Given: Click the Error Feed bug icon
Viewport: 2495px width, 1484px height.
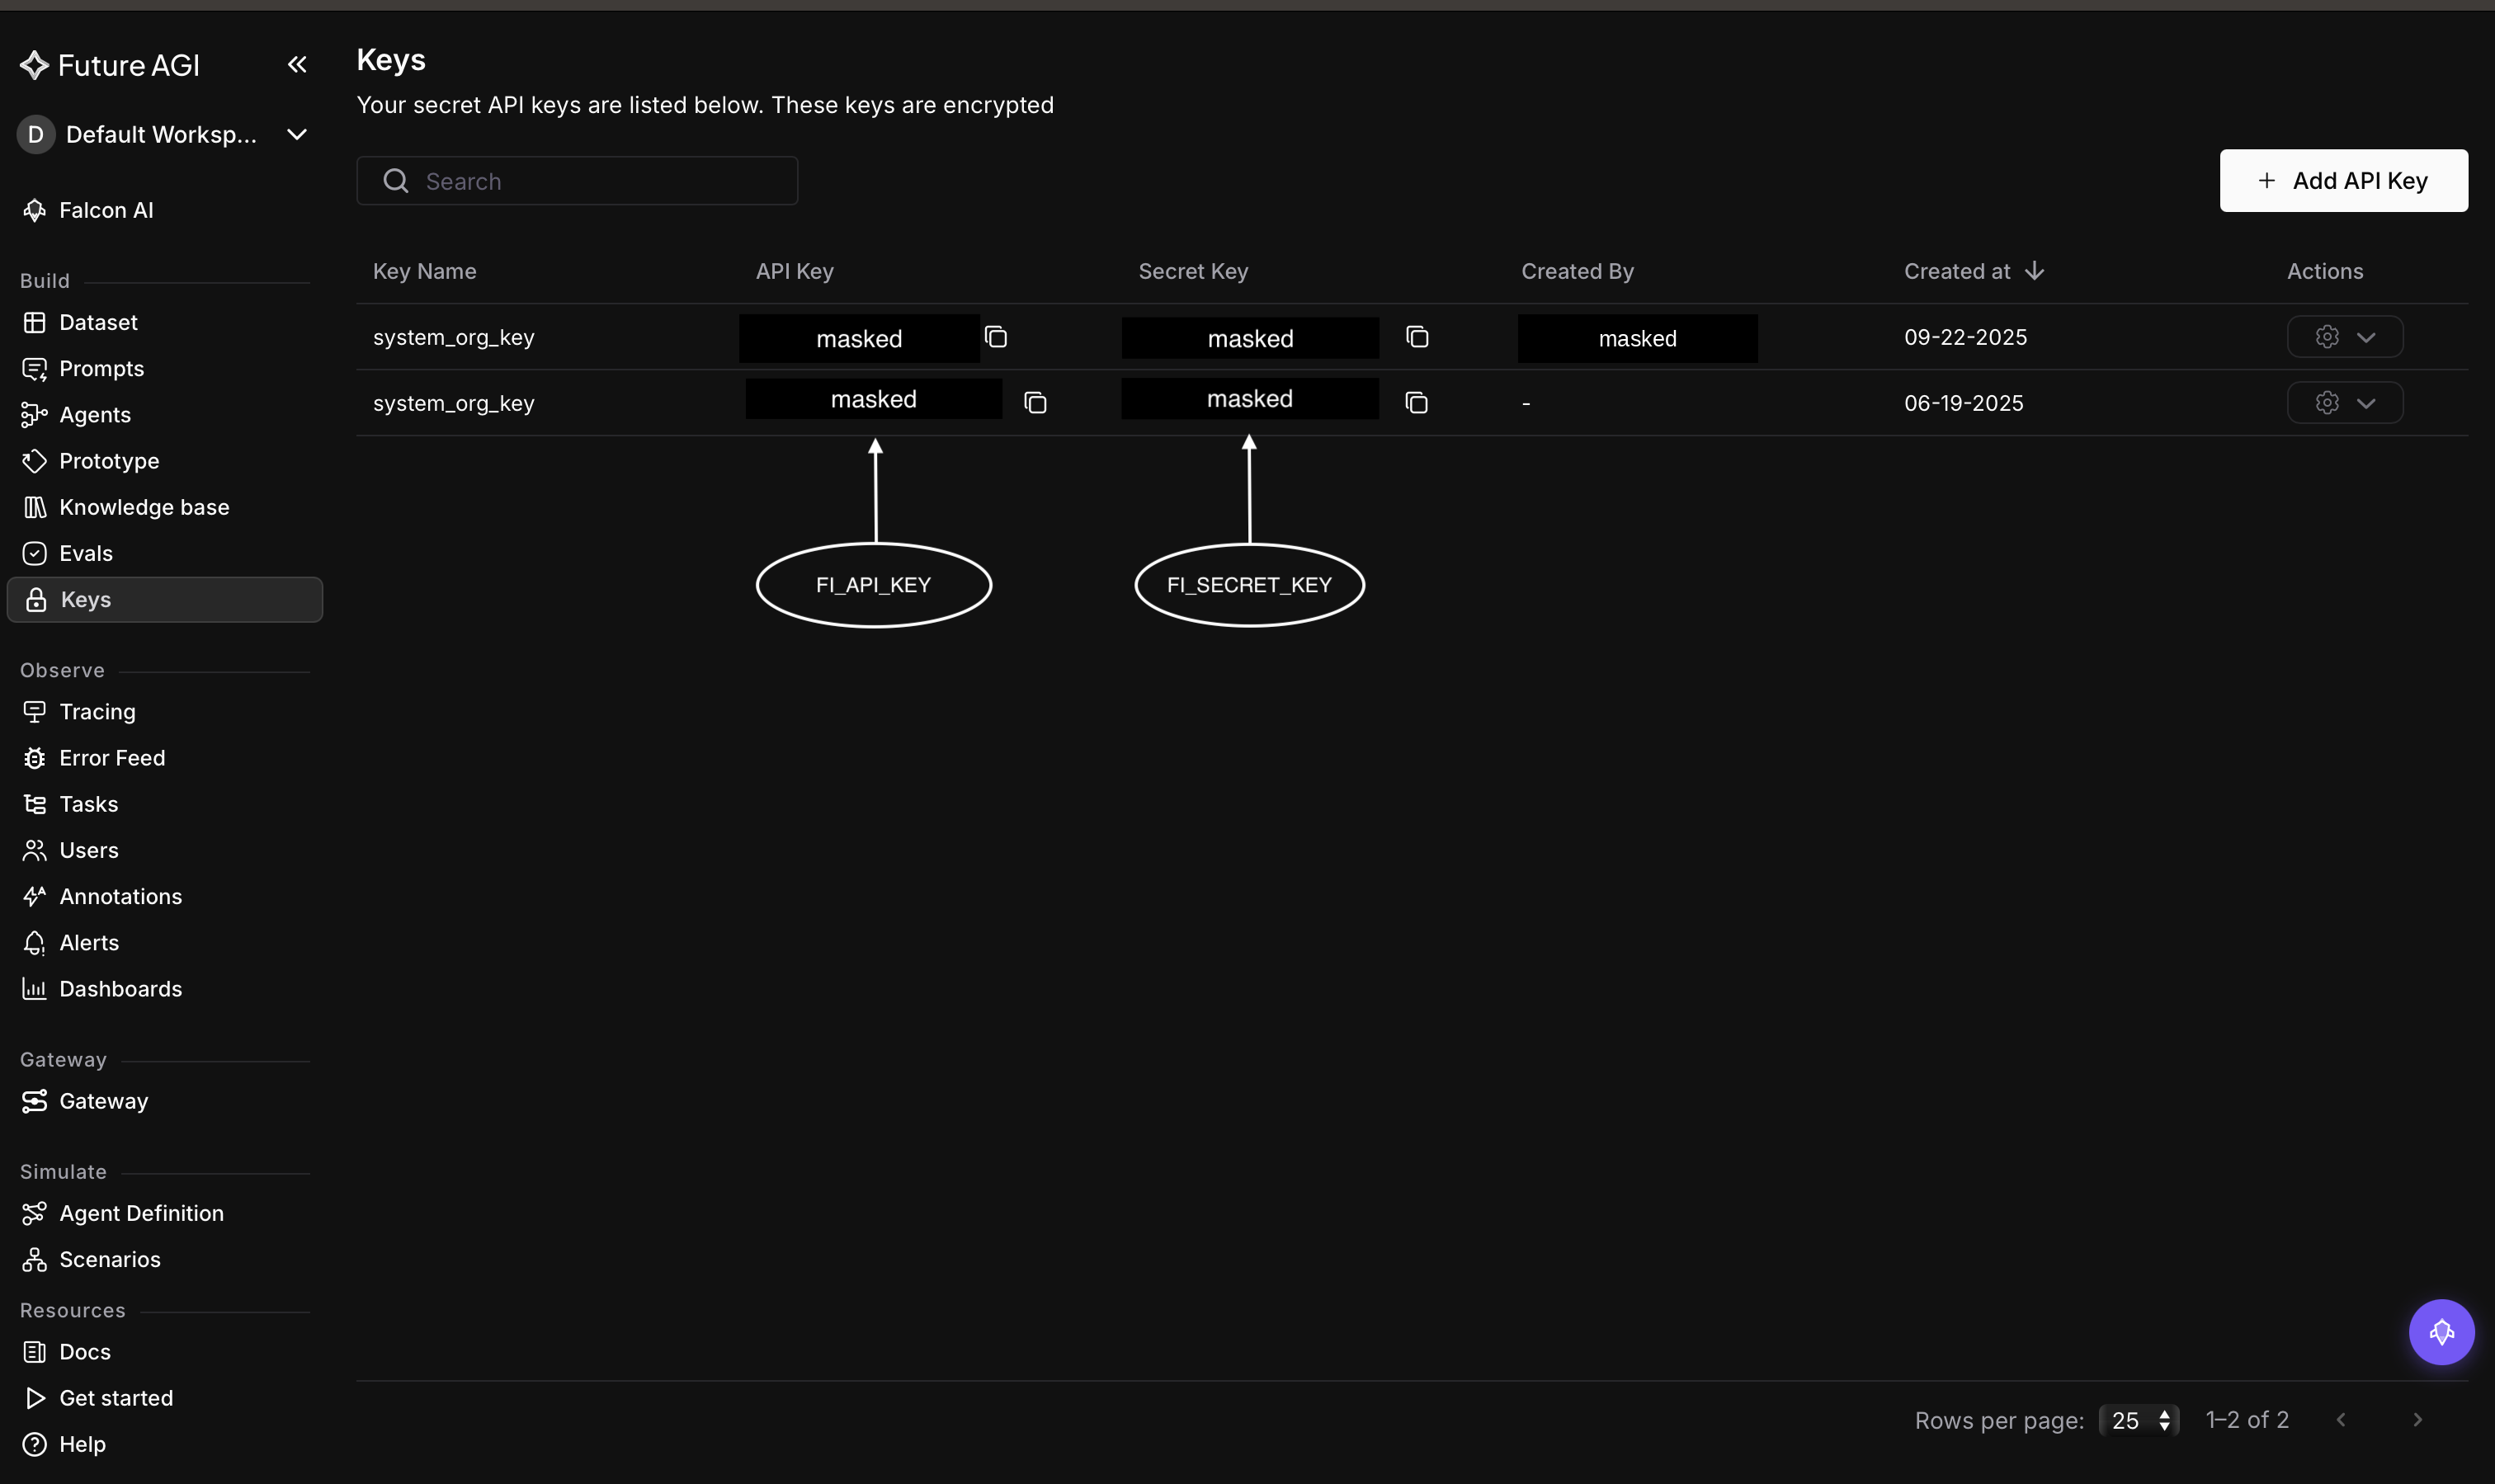Looking at the screenshot, I should coord(35,758).
